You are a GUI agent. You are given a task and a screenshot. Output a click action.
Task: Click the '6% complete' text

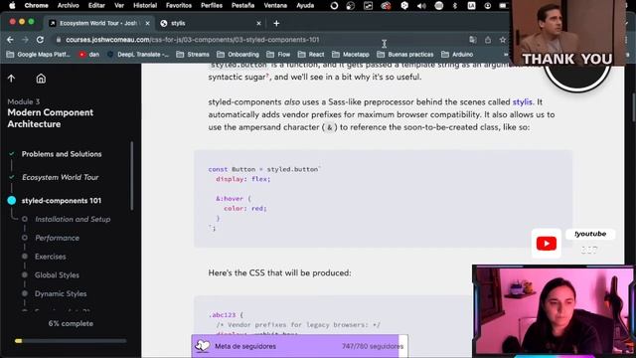pyautogui.click(x=71, y=323)
